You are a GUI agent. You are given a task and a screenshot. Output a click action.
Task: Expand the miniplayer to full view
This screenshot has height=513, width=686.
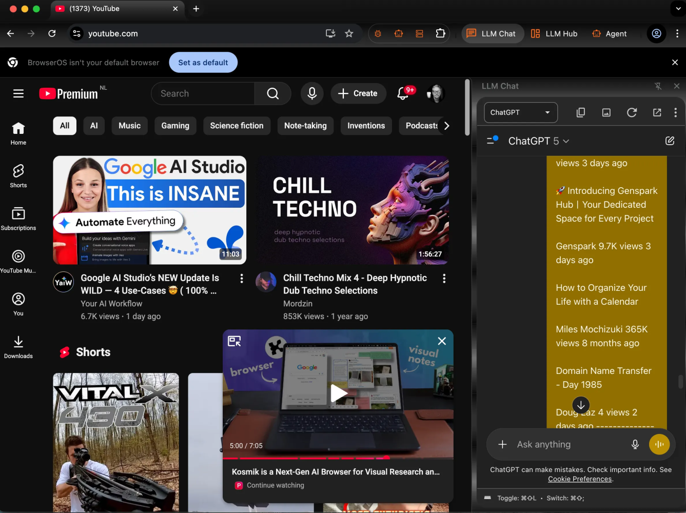pos(234,341)
